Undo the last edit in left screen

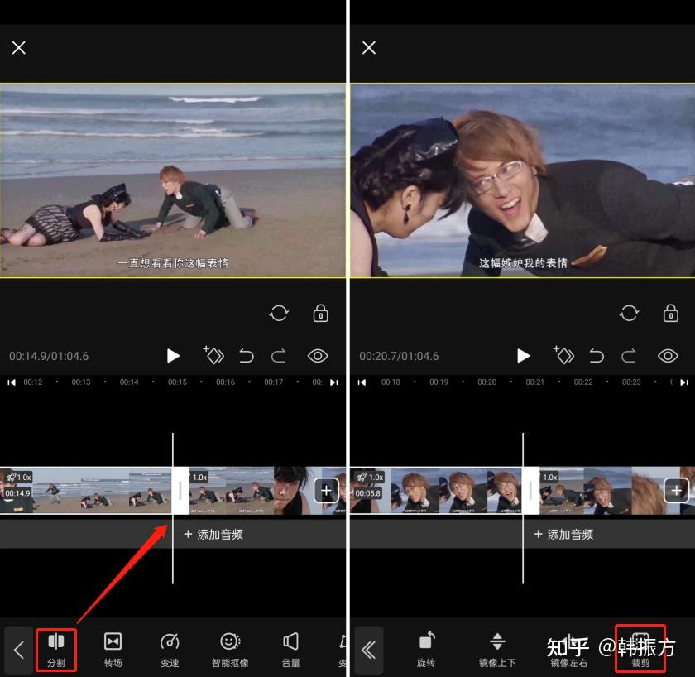click(247, 356)
